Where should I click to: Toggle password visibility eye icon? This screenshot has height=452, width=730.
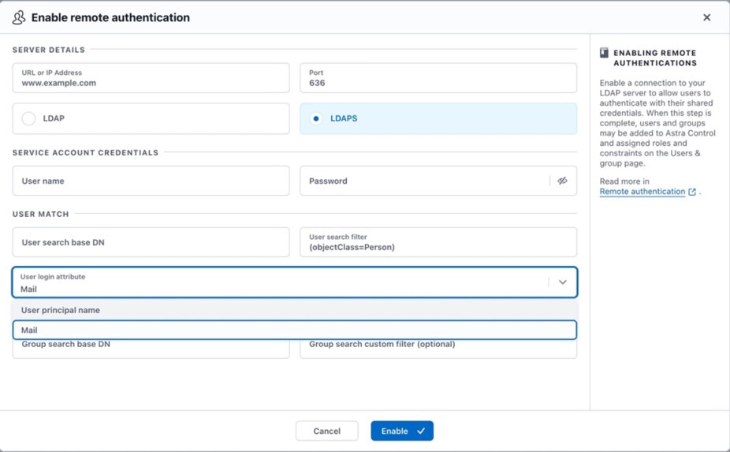tap(562, 181)
